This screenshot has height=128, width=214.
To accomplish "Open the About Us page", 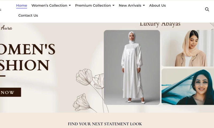I will point(157,5).
